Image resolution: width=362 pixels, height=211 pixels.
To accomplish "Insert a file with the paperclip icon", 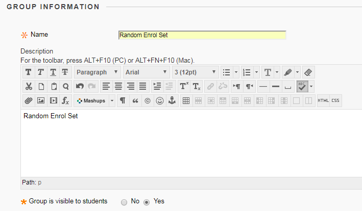I will (x=29, y=101).
